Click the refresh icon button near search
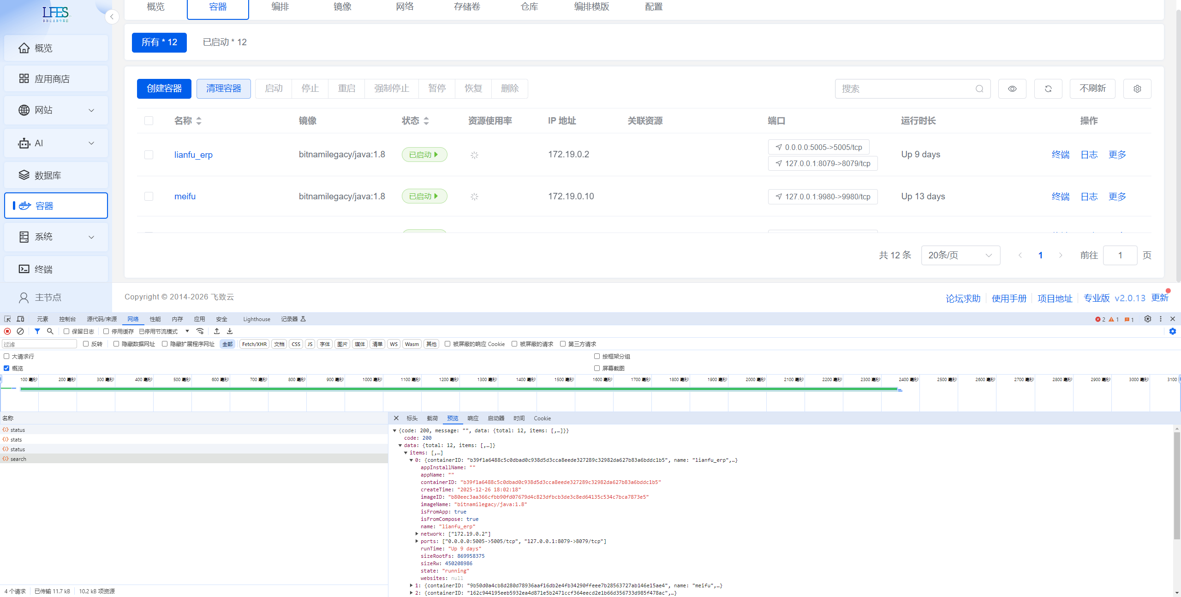The height and width of the screenshot is (597, 1181). click(1048, 89)
